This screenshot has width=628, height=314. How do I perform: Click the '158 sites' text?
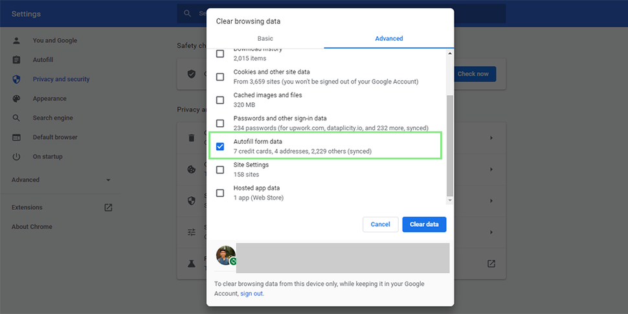click(x=246, y=175)
